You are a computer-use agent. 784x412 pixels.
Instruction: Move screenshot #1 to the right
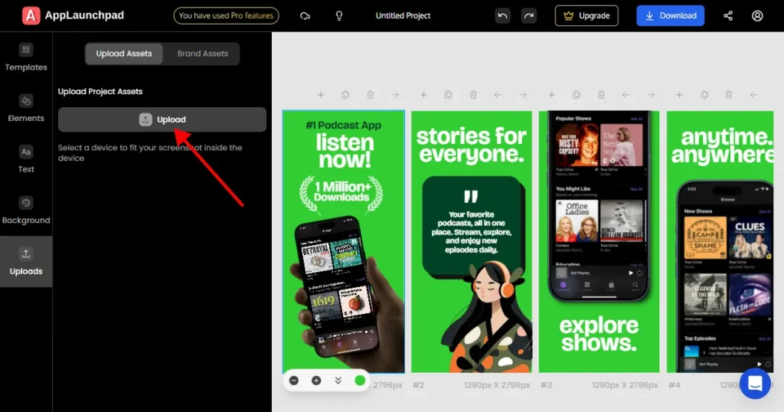[395, 94]
